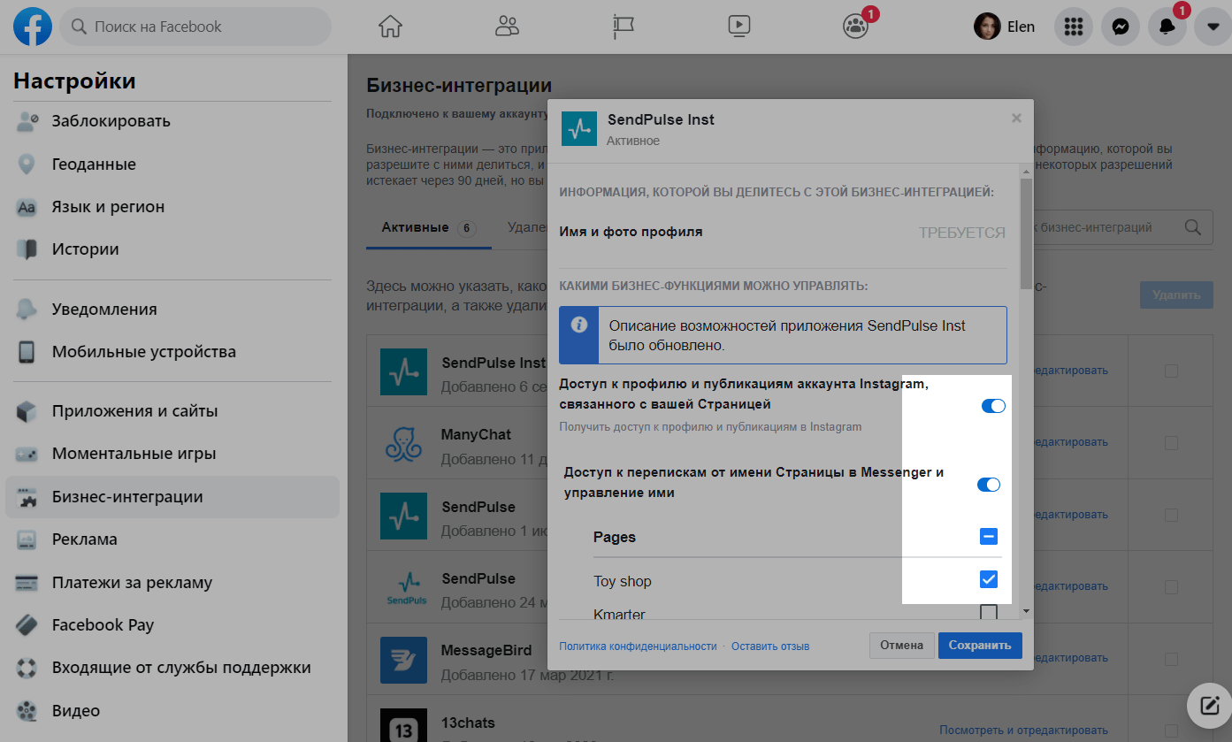Open the Моментальные игры settings
This screenshot has width=1232, height=742.
172,454
